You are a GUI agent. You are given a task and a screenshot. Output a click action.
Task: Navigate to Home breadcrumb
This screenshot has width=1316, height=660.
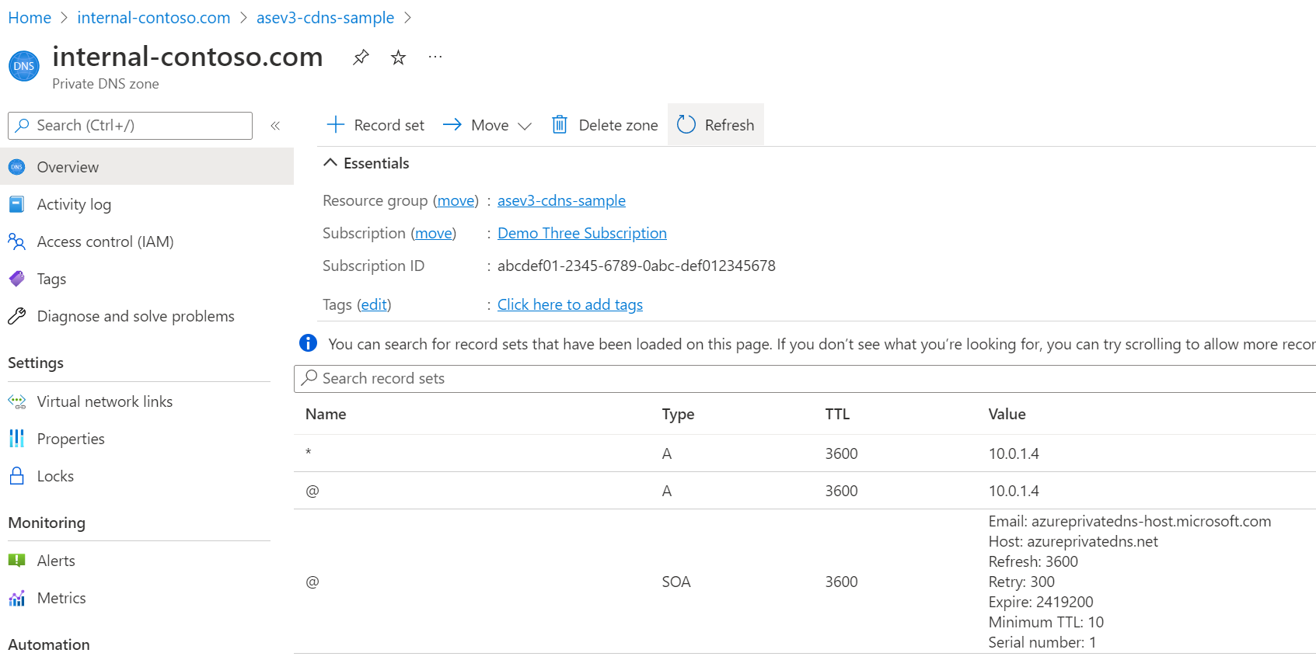point(30,18)
